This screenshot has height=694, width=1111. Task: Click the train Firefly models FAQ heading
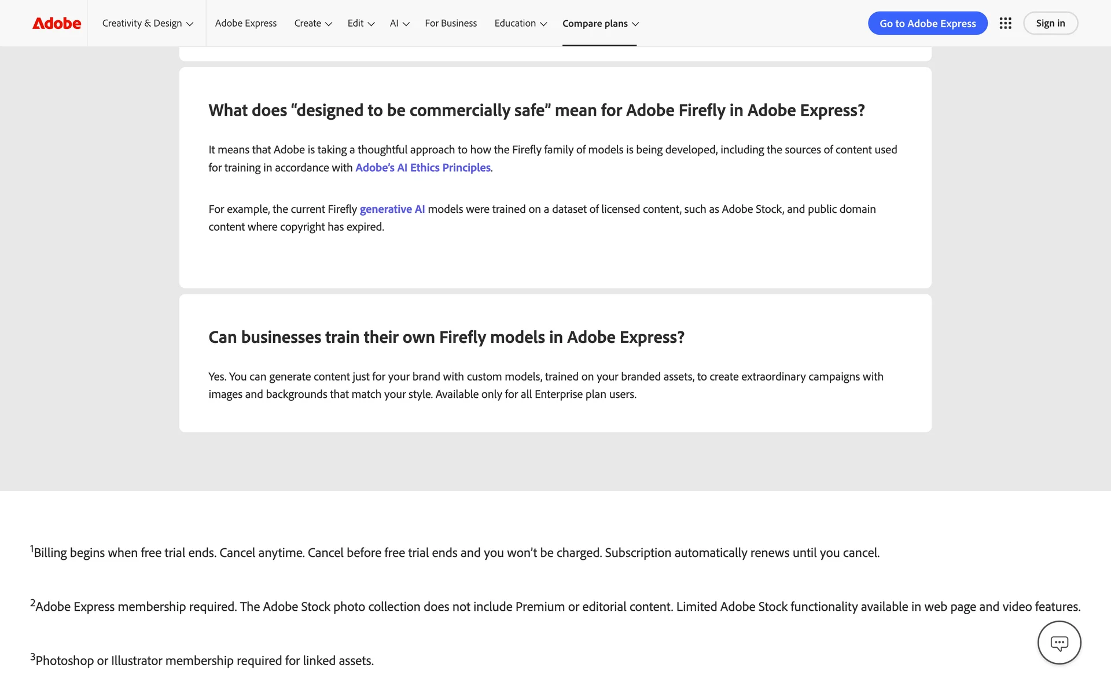446,337
